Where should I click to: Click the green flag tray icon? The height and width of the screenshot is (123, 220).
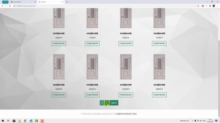pos(198,121)
